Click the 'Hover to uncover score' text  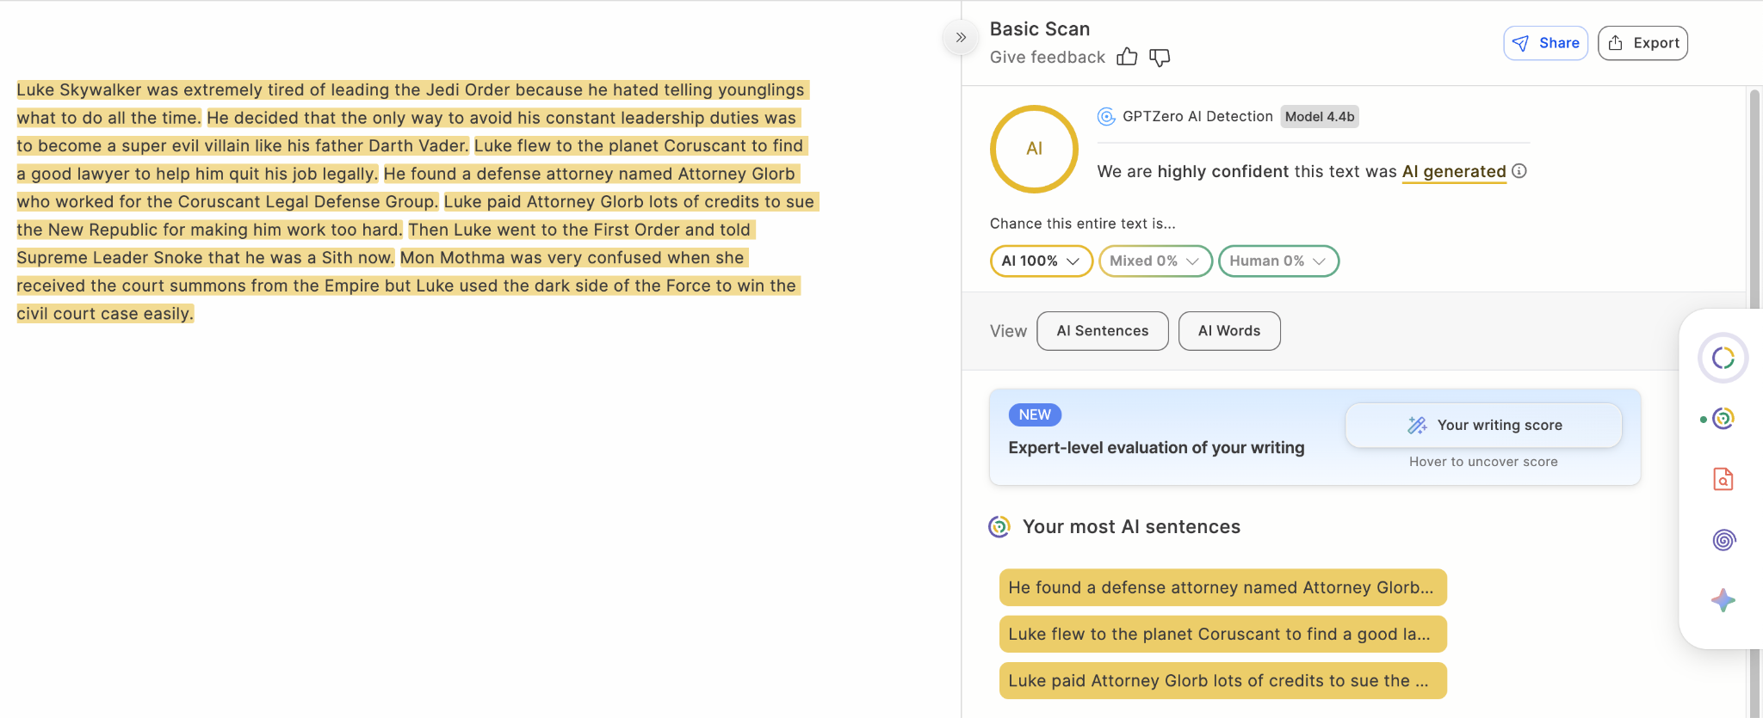1483,462
